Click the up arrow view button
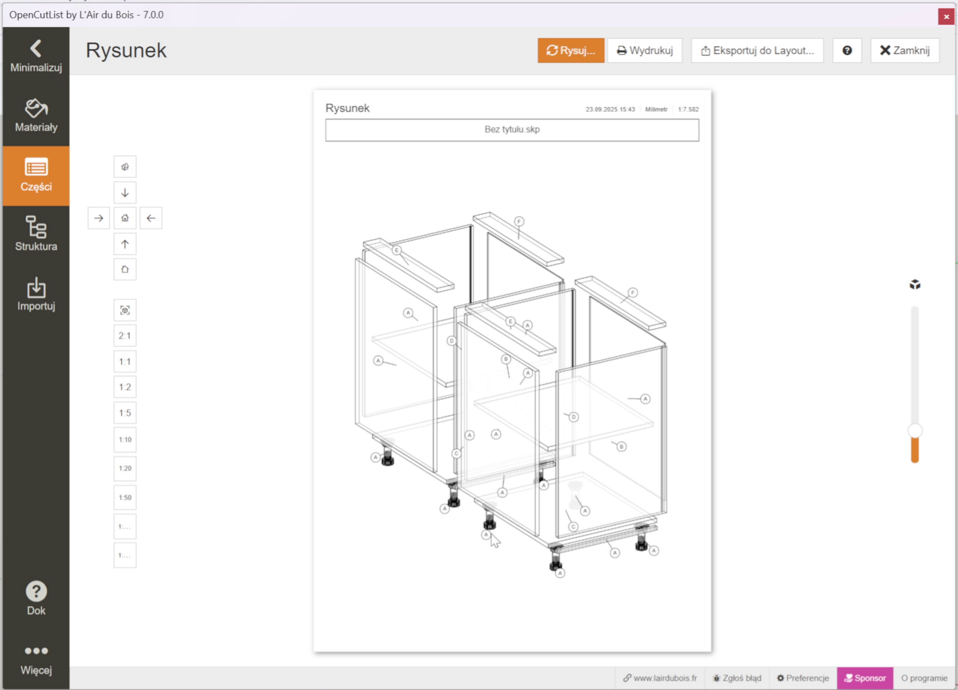This screenshot has width=958, height=690. pyautogui.click(x=125, y=244)
